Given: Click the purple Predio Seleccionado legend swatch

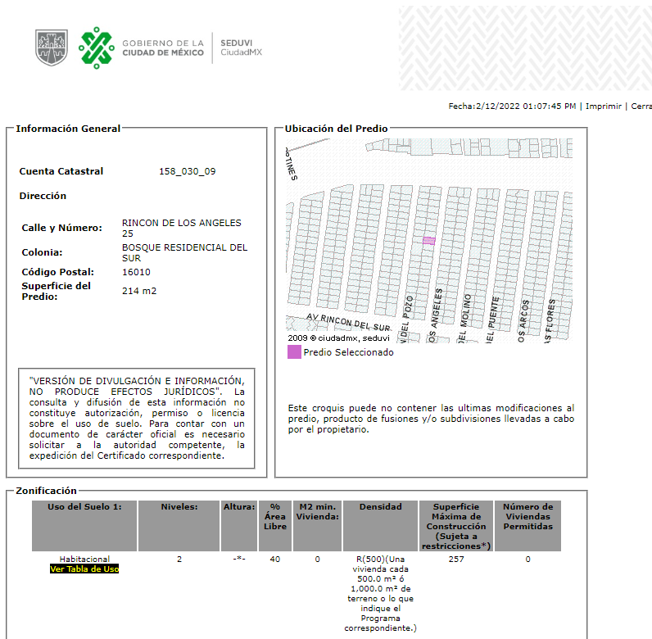Looking at the screenshot, I should pyautogui.click(x=294, y=352).
